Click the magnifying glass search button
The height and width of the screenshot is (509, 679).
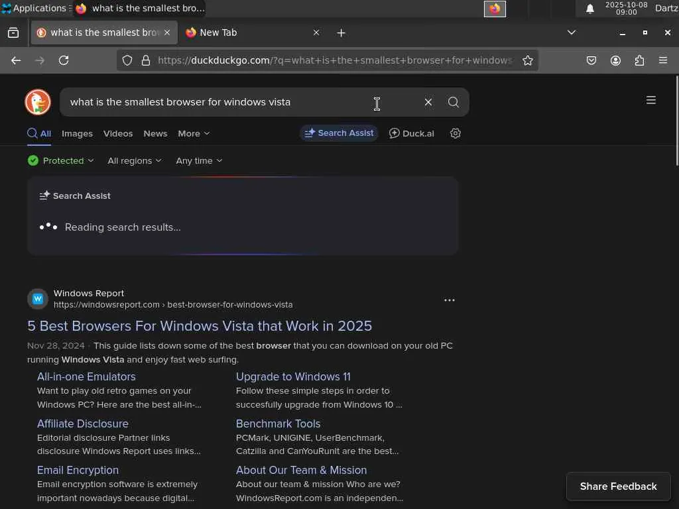[453, 102]
